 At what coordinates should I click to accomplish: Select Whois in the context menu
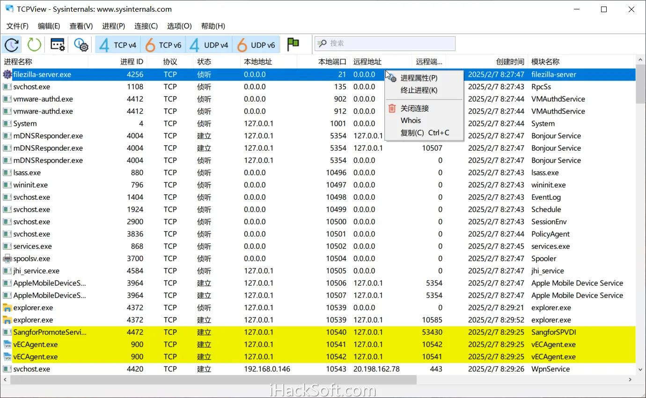coord(424,121)
